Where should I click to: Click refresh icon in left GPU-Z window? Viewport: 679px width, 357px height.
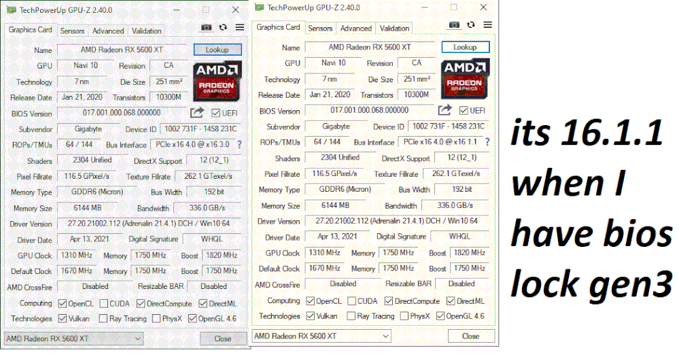[223, 27]
